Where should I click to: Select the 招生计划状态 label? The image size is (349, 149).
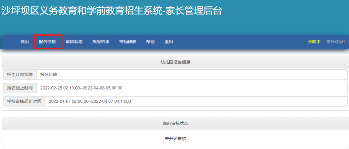[20, 75]
